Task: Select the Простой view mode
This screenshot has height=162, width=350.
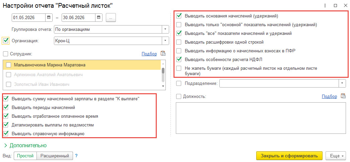Action: [25, 156]
